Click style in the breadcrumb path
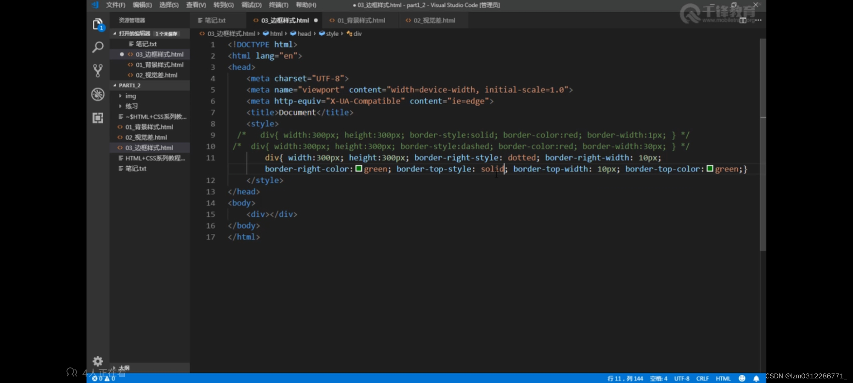853x383 pixels. 332,34
